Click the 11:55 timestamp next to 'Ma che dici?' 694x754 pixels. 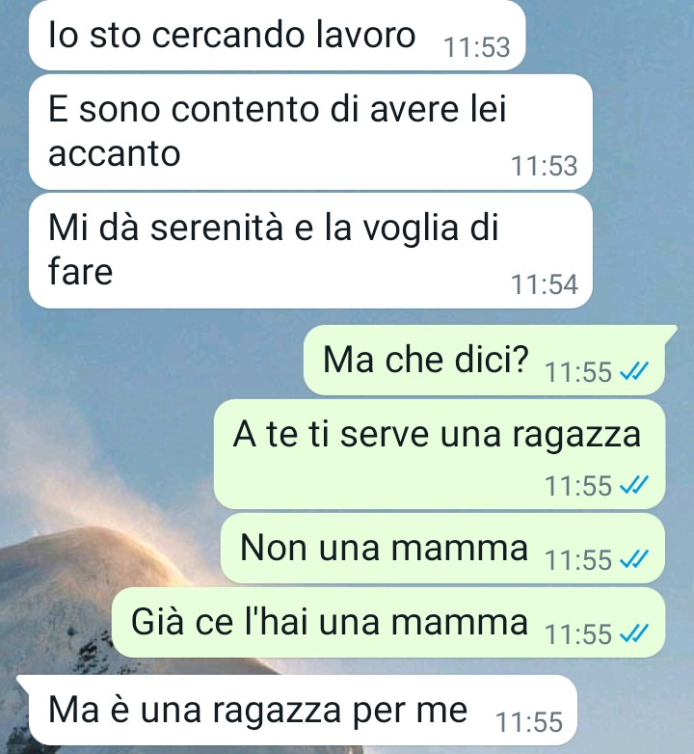[578, 372]
